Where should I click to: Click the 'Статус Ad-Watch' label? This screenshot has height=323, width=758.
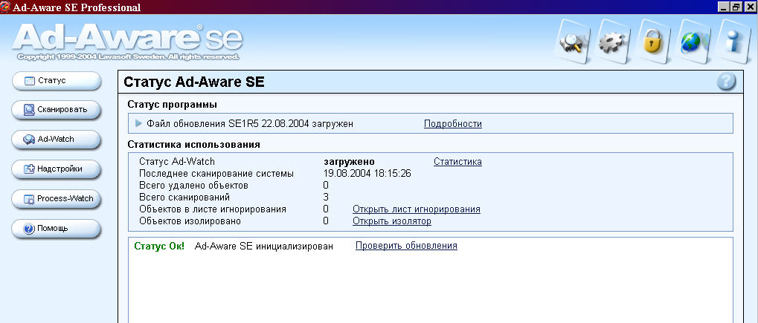(177, 162)
